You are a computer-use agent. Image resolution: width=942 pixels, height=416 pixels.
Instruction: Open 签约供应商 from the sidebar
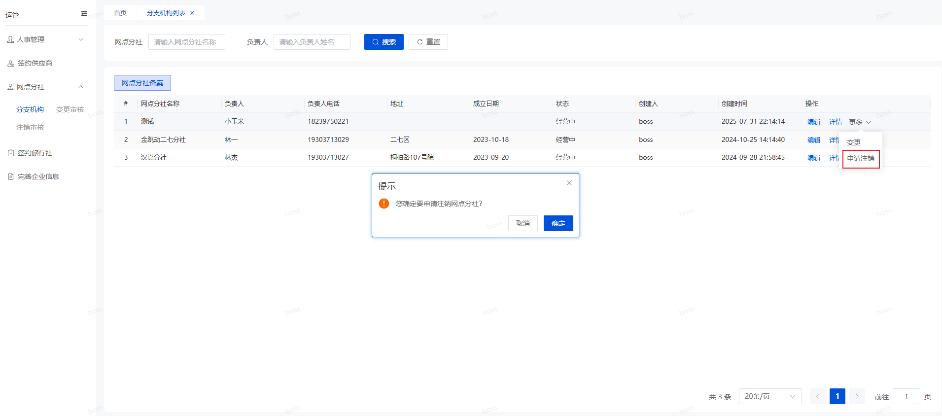pyautogui.click(x=35, y=63)
